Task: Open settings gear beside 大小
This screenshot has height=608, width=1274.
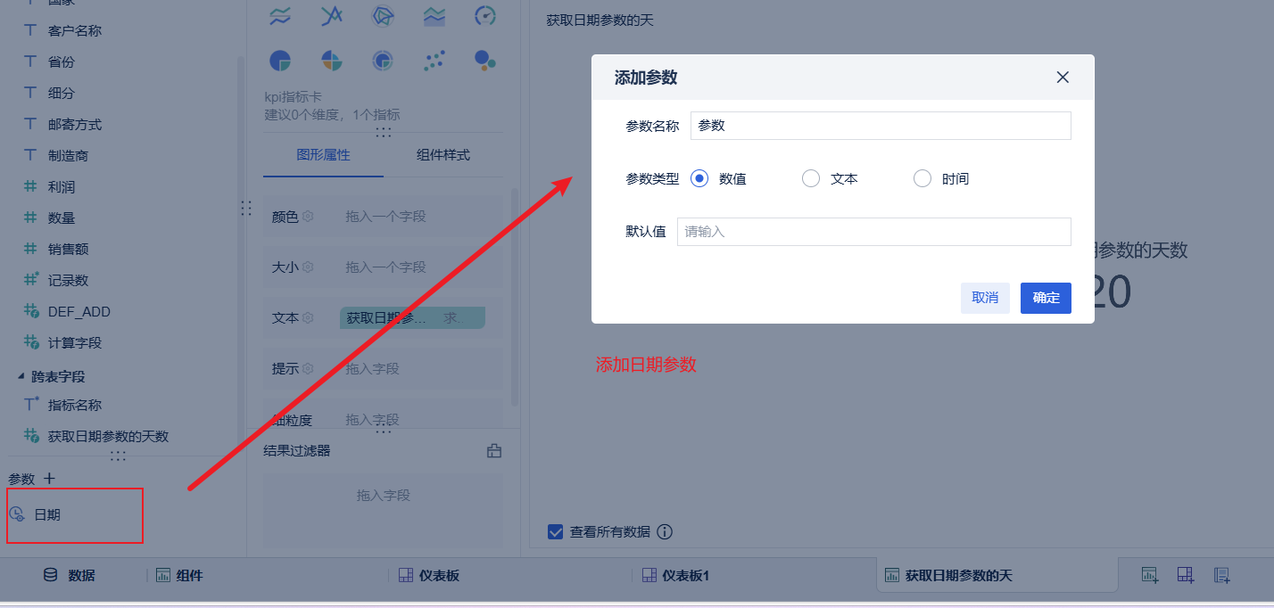Action: pyautogui.click(x=308, y=267)
